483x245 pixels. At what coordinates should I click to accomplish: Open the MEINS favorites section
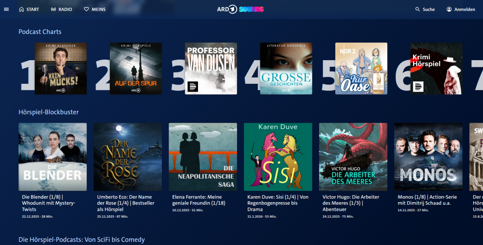pos(95,9)
